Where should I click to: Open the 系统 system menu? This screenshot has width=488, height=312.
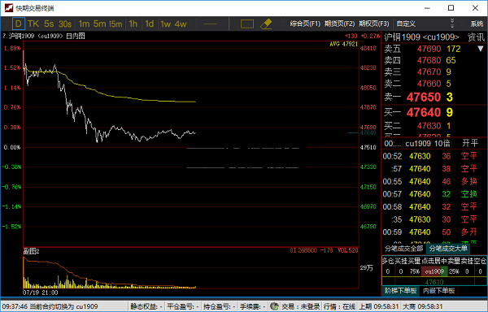click(x=477, y=24)
